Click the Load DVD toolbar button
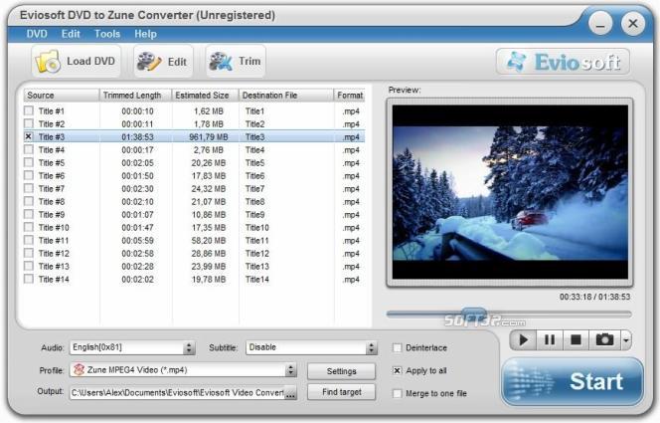 click(77, 62)
